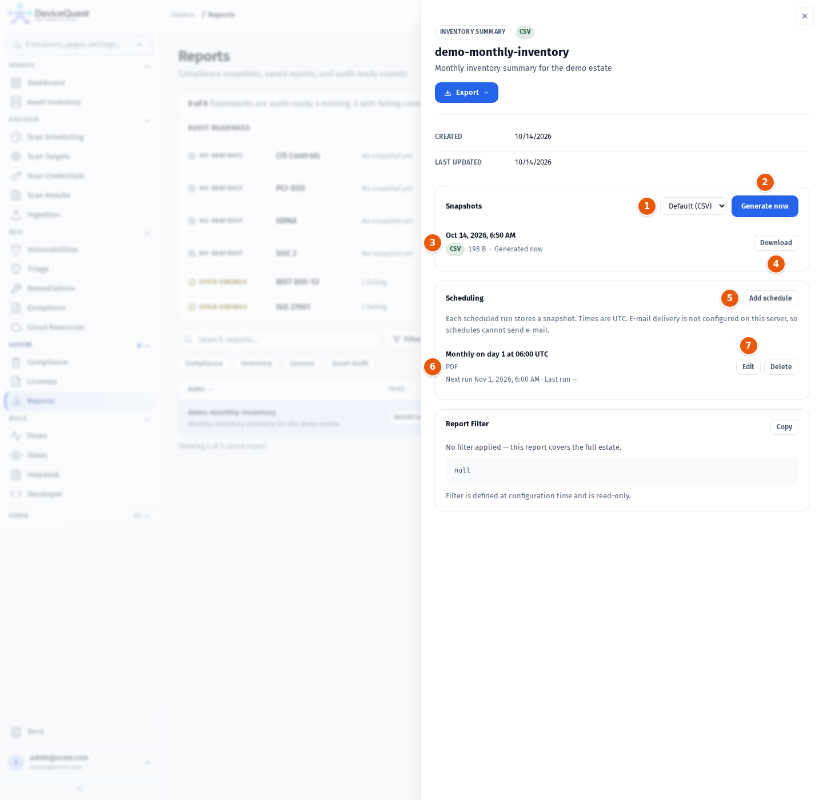823x800 pixels.
Task: Open Scan Targets page
Action: point(79,157)
